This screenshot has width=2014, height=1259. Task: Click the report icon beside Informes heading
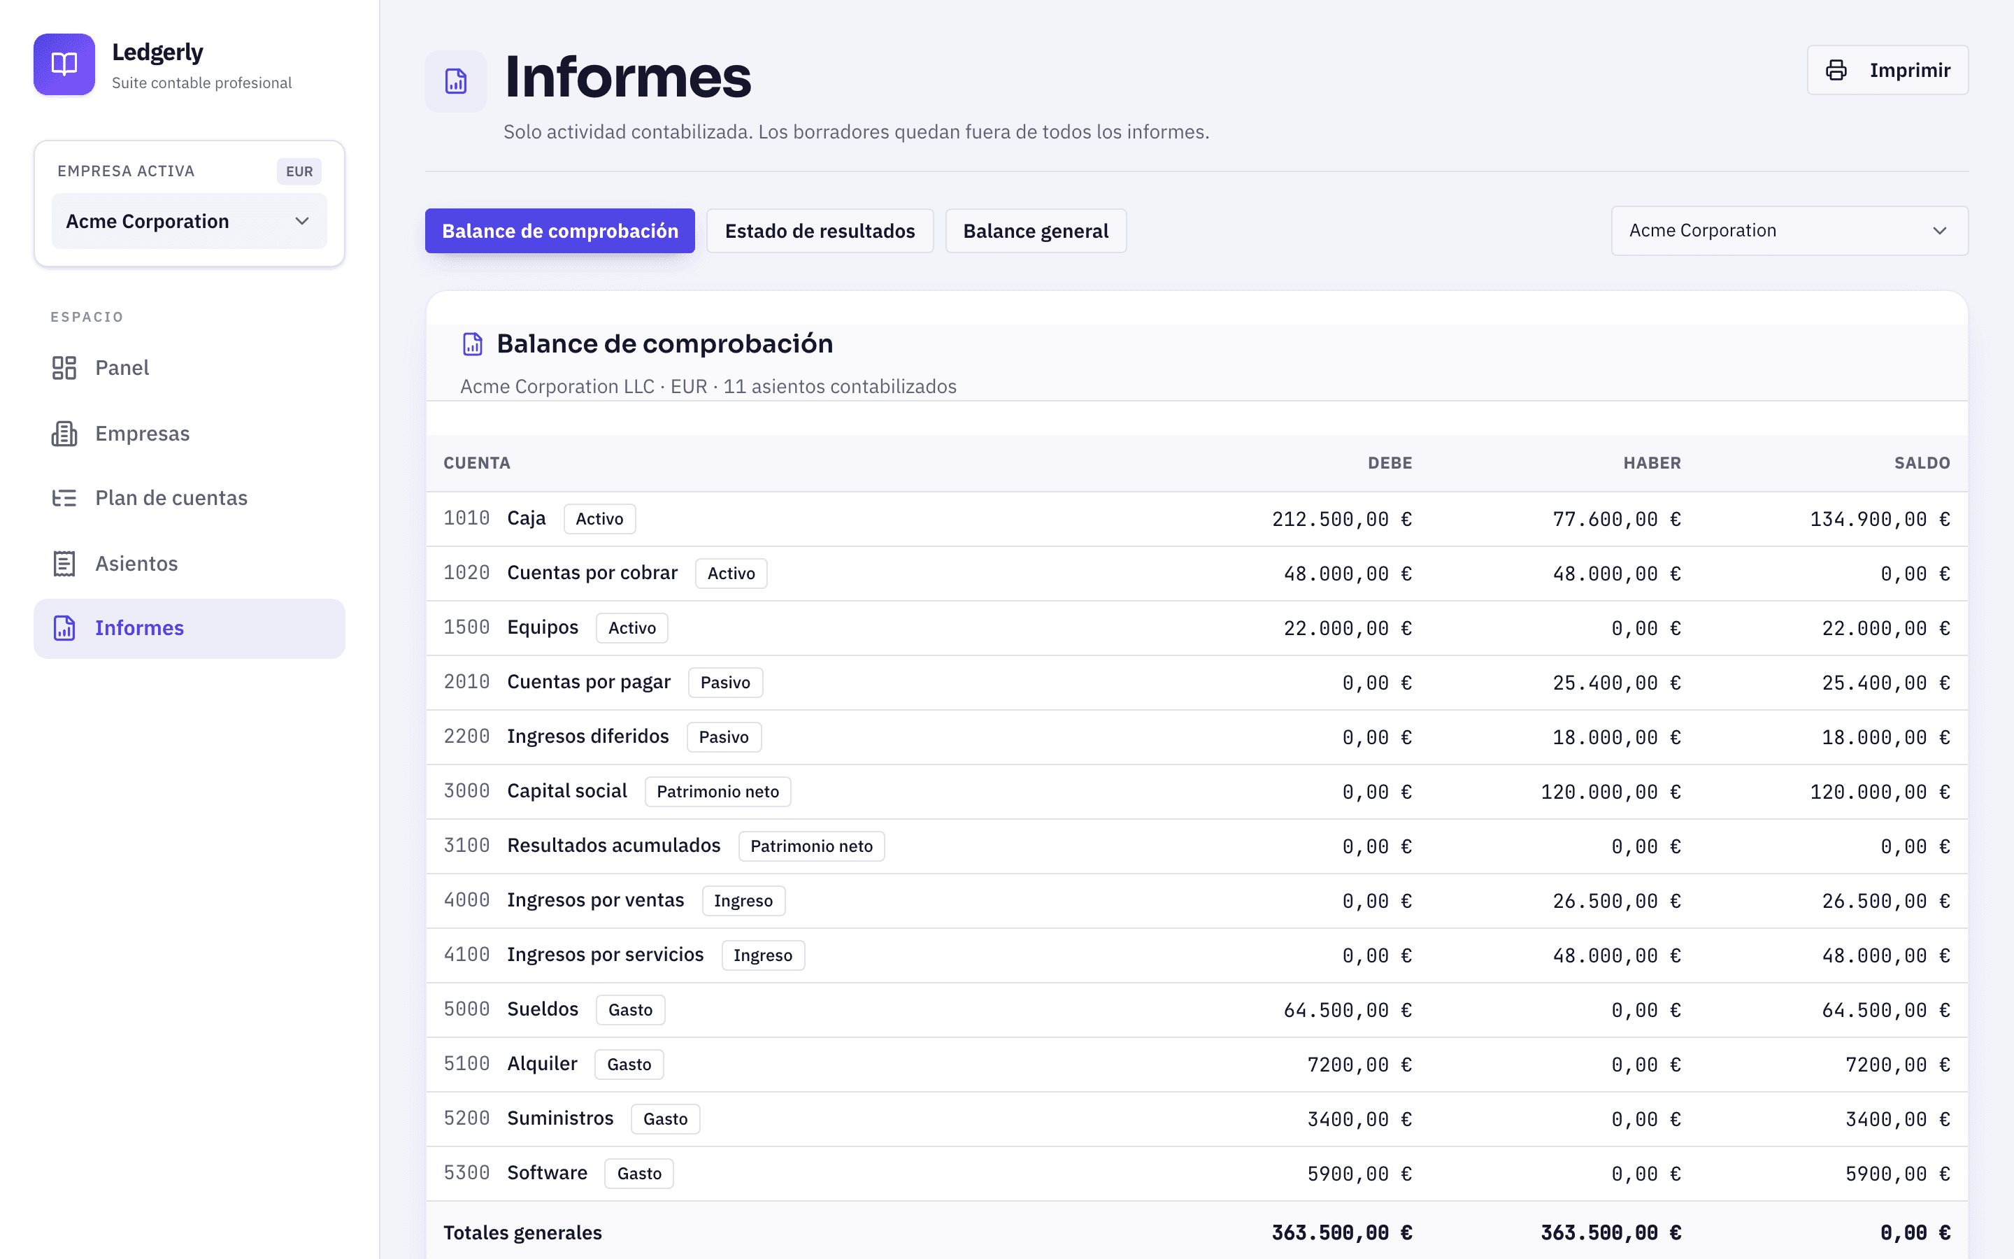click(456, 82)
